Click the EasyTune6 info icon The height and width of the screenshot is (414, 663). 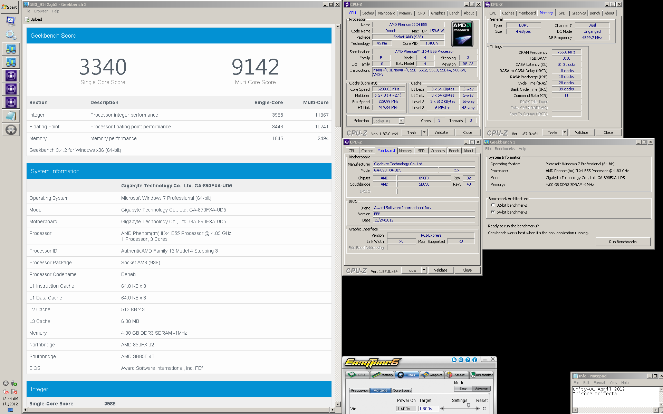tap(475, 360)
